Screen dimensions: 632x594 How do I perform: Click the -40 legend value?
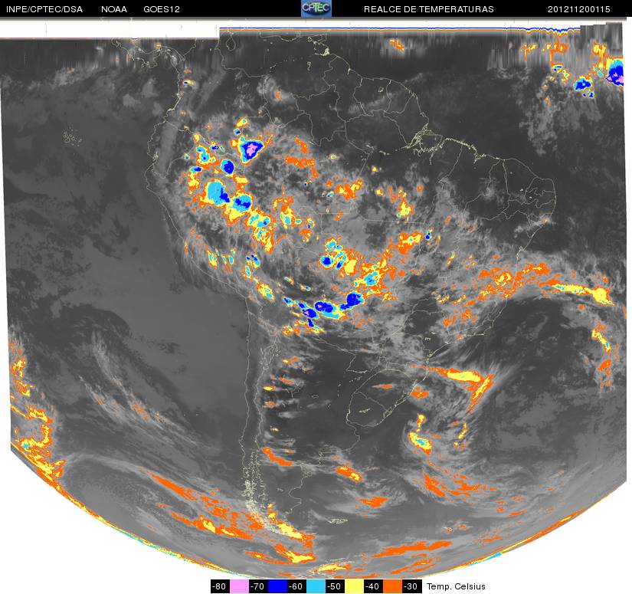(374, 586)
